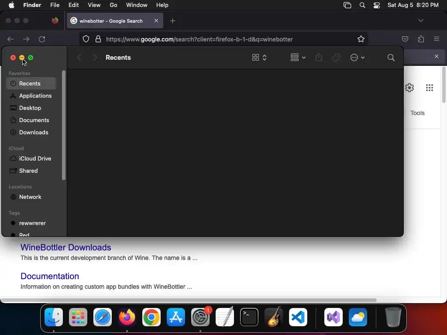
Task: Click the Firefox URL address field
Action: pos(224,39)
